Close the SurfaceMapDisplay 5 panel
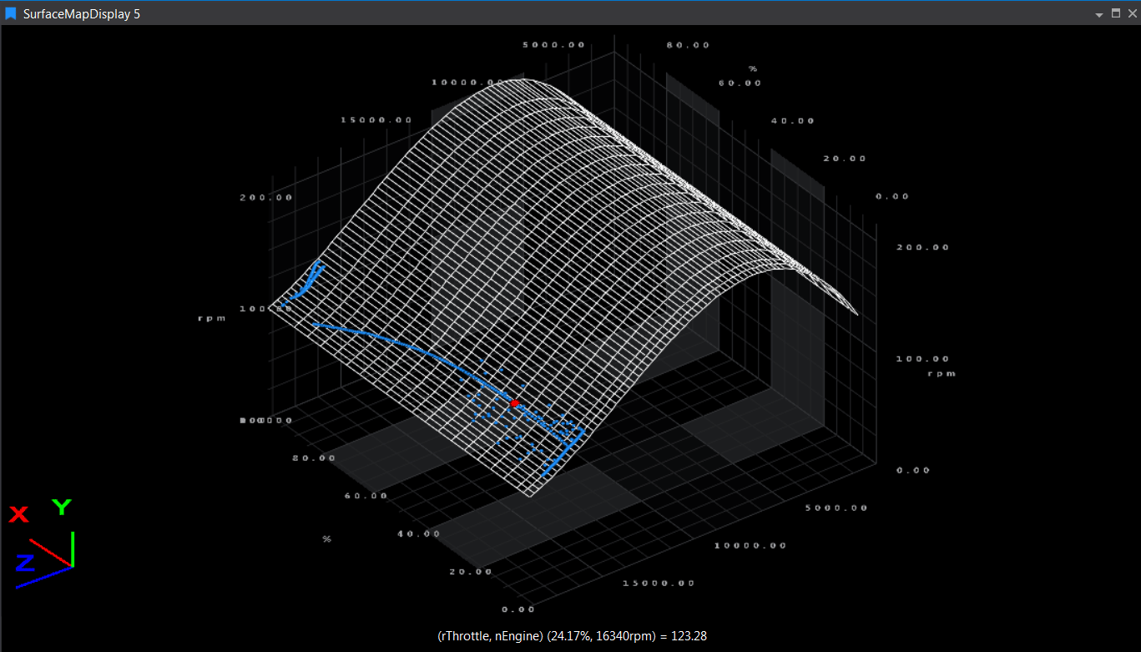Viewport: 1141px width, 652px height. pos(1132,13)
